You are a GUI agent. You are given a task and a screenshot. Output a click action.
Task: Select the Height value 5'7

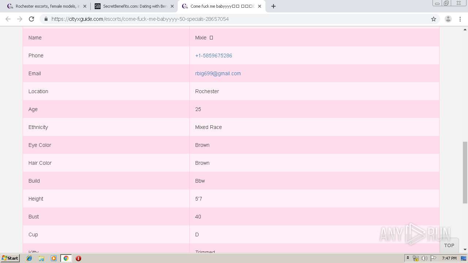tap(199, 199)
